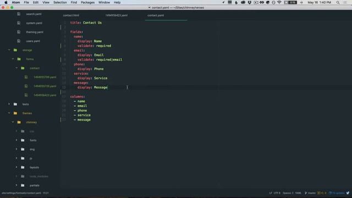Select the contact.yaml tab

[x=156, y=15]
